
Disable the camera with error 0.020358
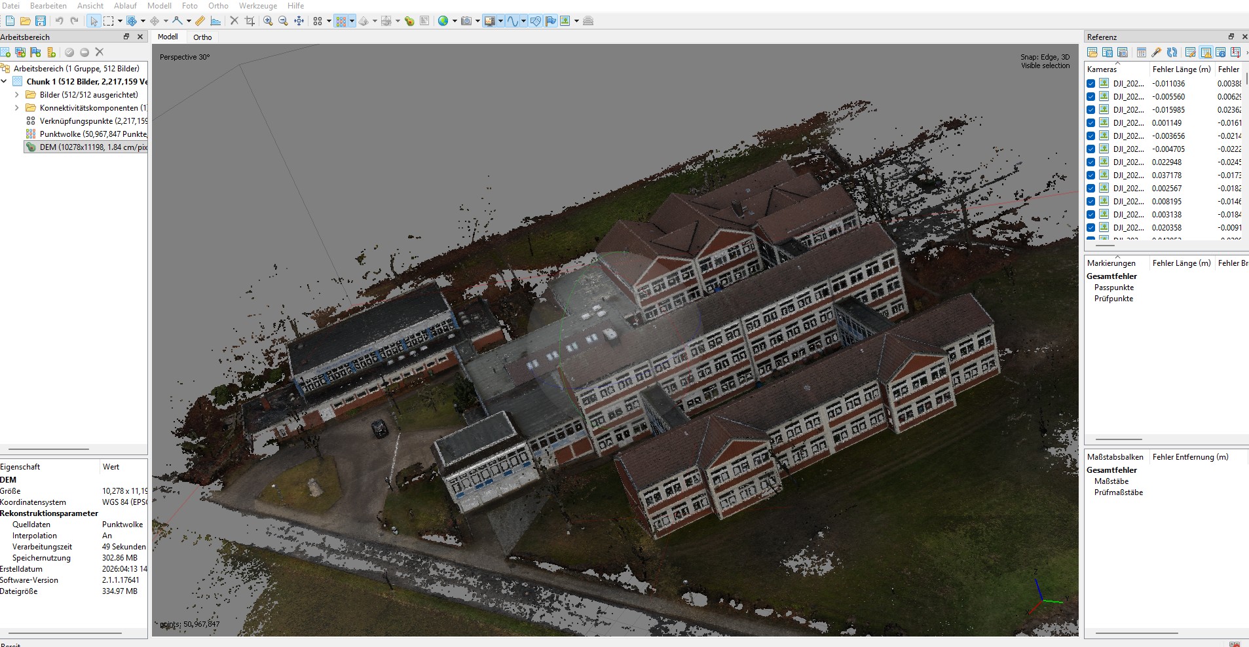click(1091, 228)
